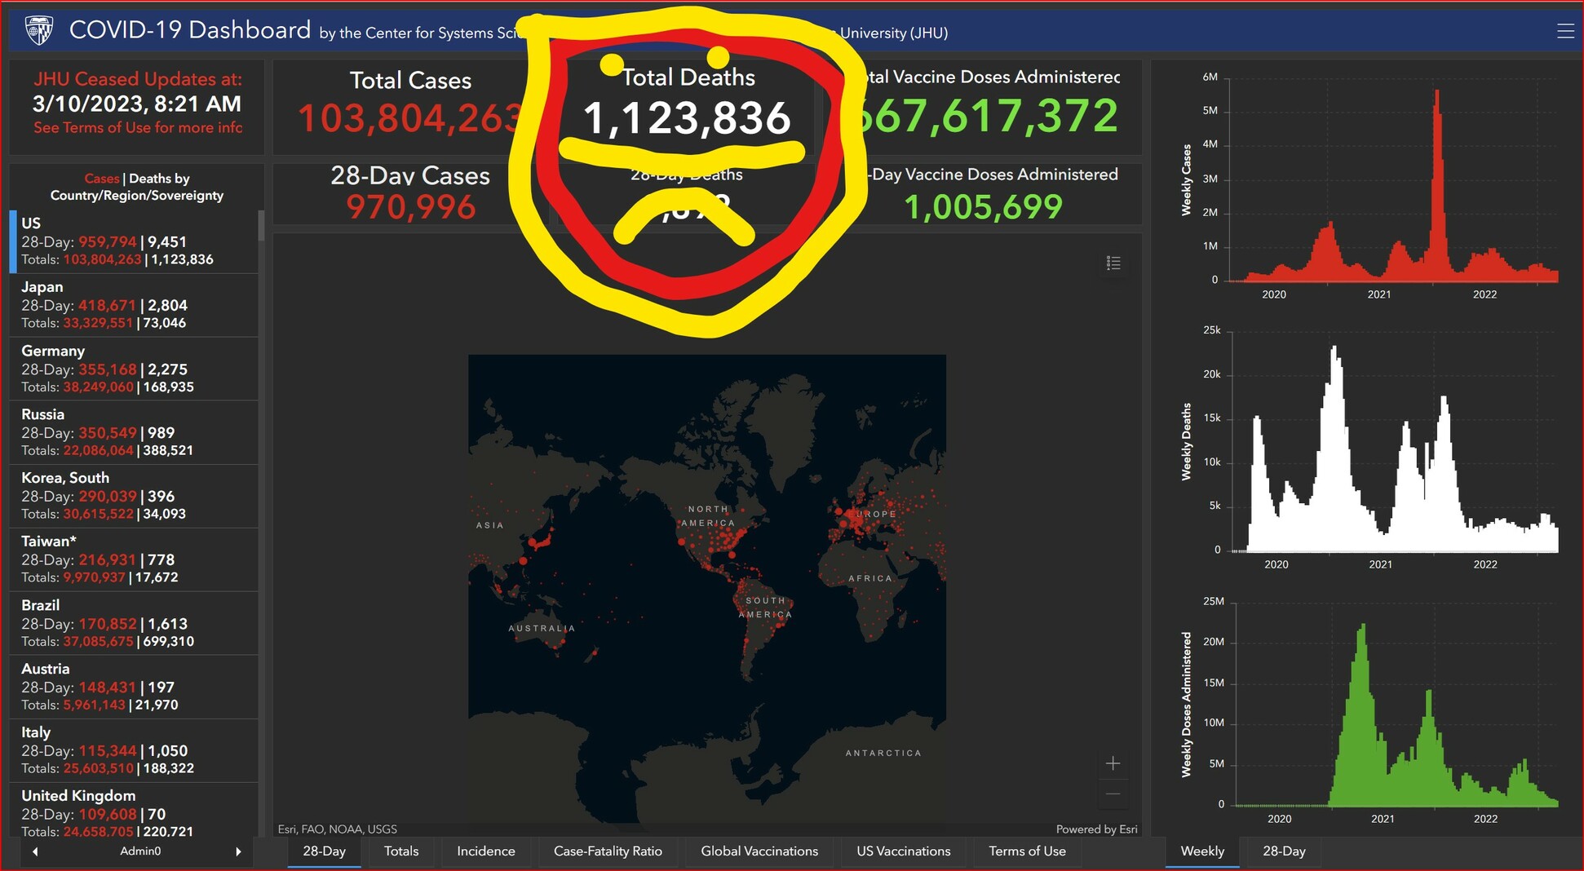
Task: Open the map legend list icon
Action: (x=1113, y=263)
